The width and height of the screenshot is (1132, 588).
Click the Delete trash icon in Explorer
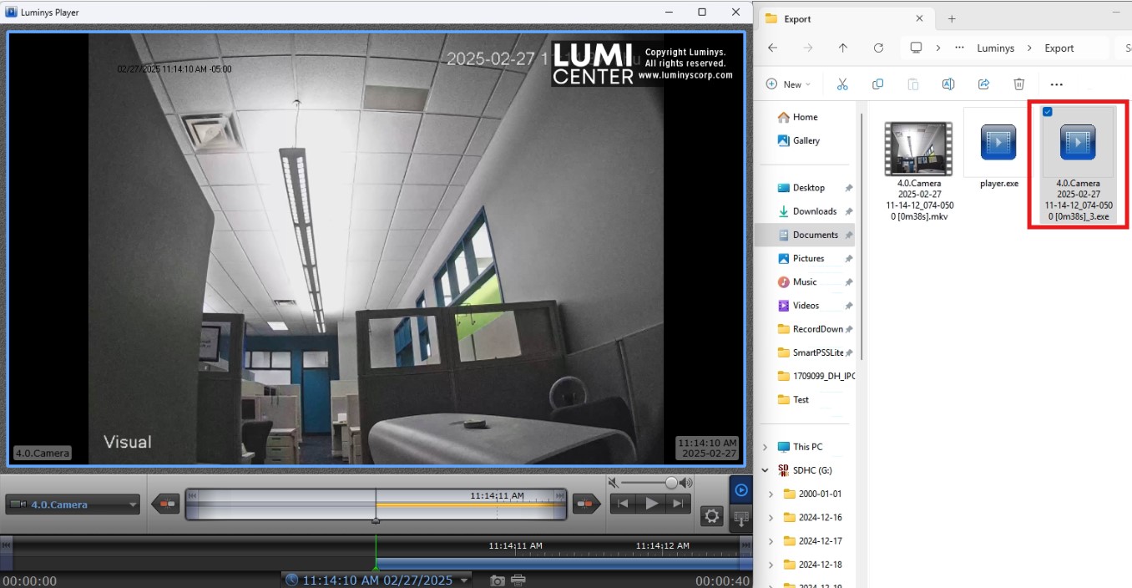click(1018, 84)
